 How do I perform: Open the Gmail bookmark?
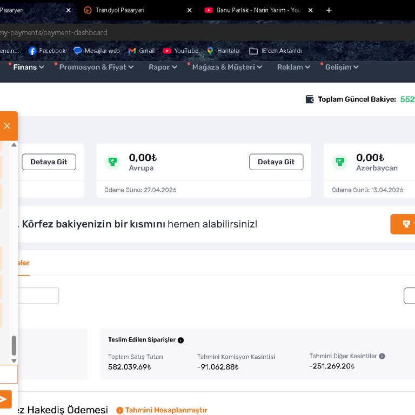coord(142,51)
